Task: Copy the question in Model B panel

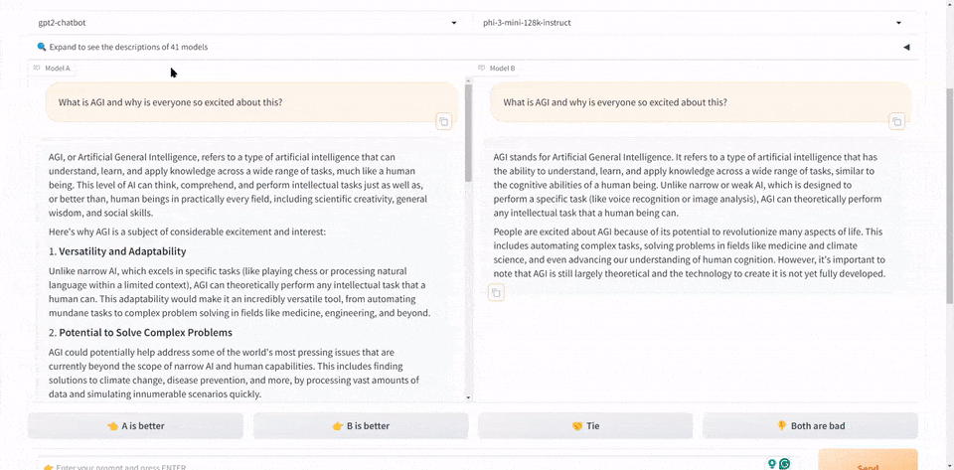Action: [x=896, y=121]
